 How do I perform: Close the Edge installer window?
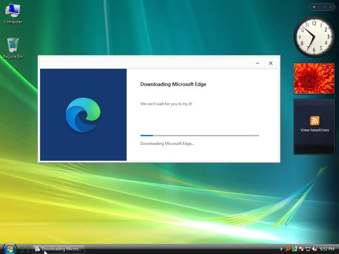[271, 63]
